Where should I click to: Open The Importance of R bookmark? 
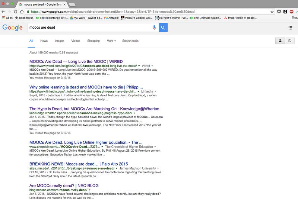[52, 18]
